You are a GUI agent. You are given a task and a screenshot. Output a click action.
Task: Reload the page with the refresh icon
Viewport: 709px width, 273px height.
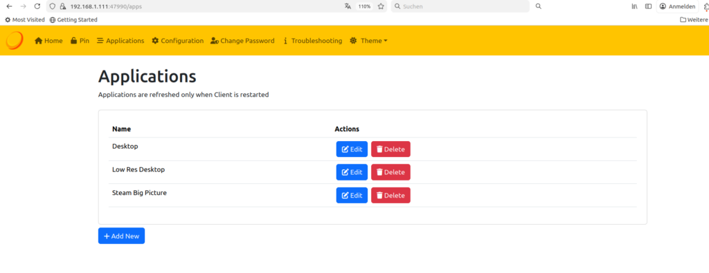(37, 6)
